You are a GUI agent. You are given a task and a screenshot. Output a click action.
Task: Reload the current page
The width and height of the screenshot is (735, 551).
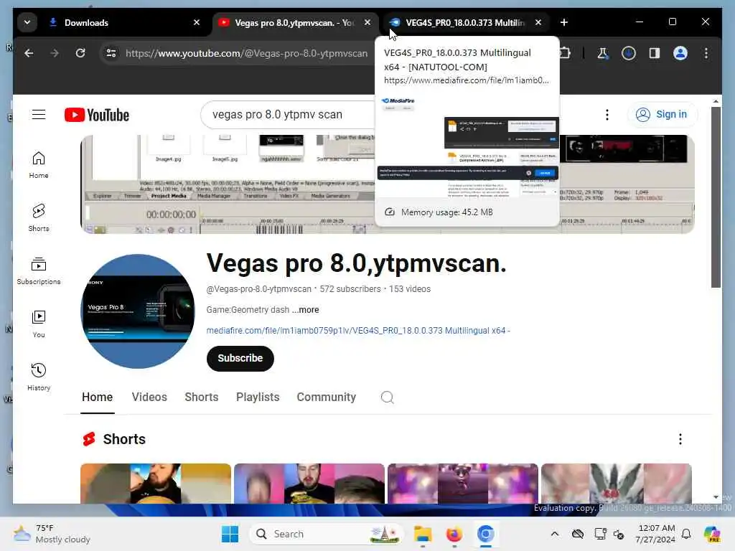(x=80, y=53)
